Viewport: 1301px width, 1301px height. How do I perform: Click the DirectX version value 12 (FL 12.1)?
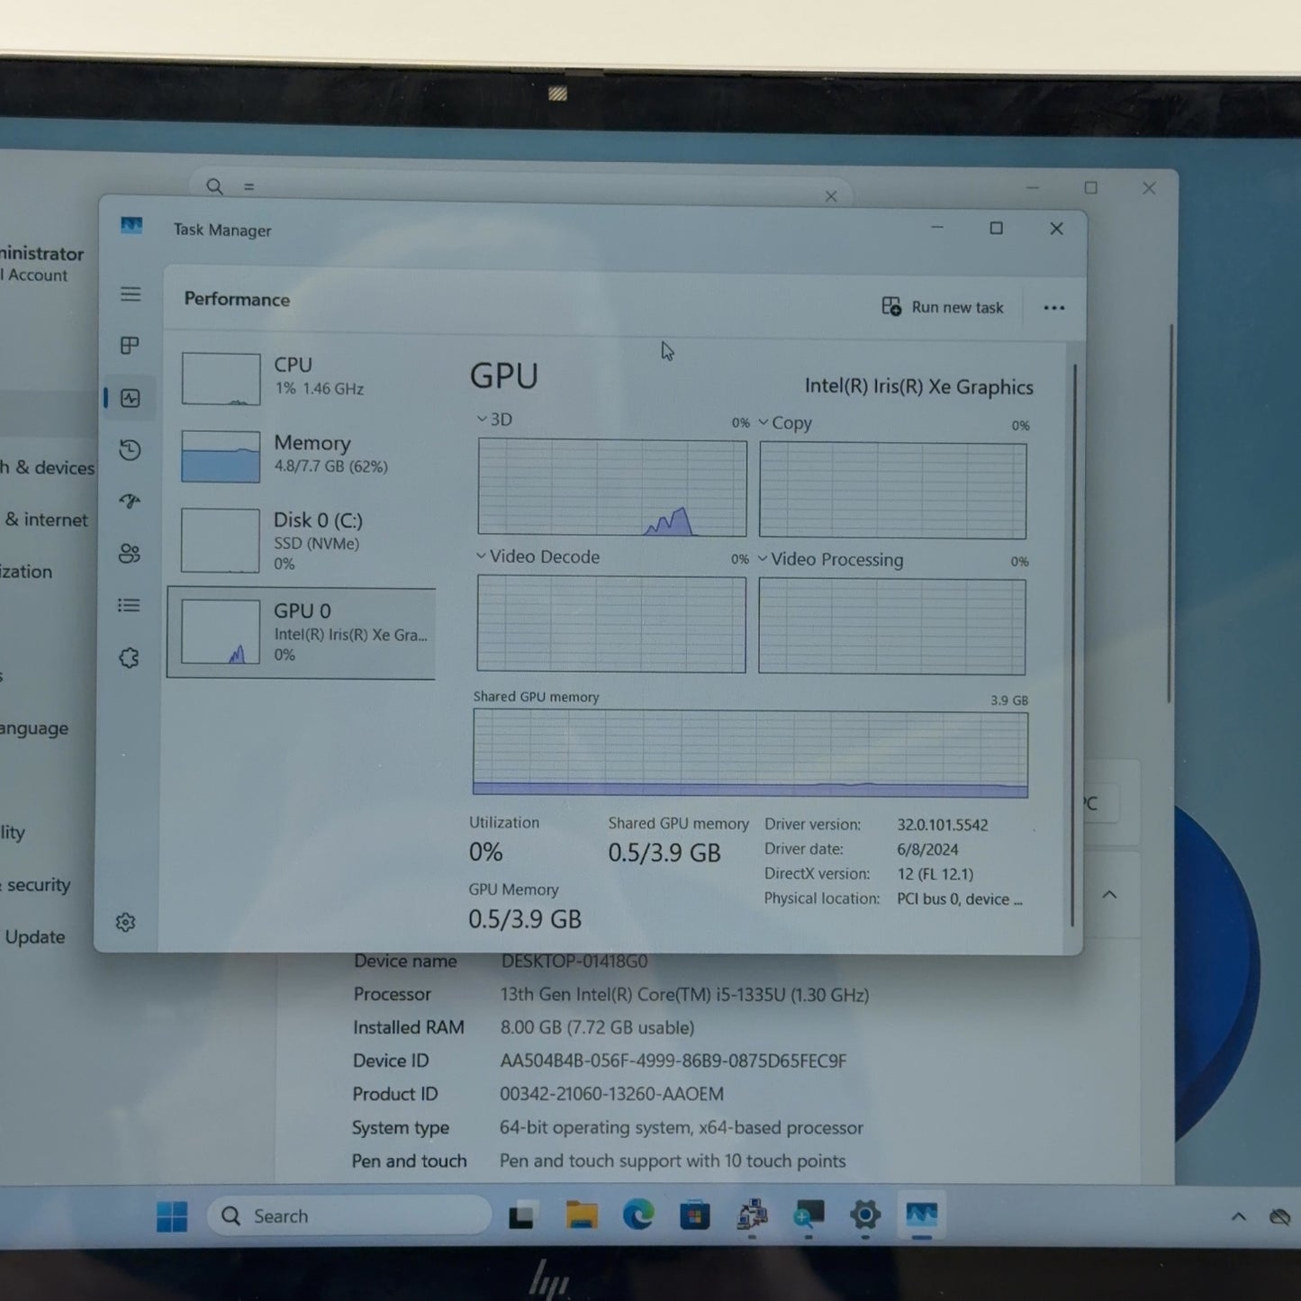935,873
